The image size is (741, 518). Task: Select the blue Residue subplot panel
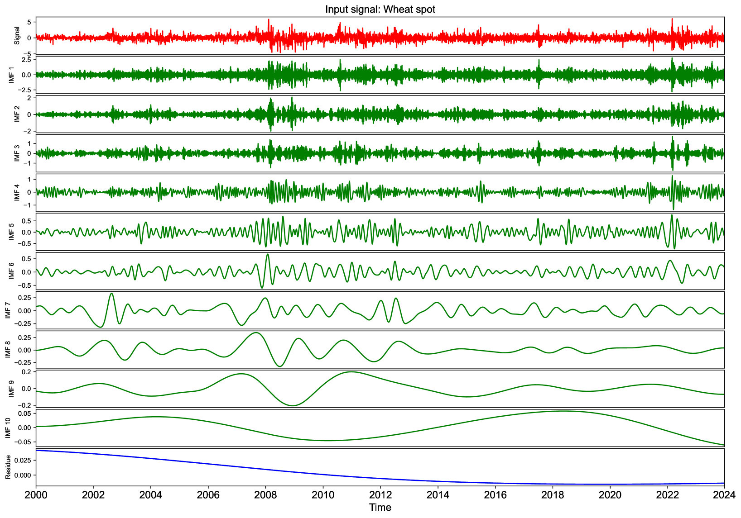pyautogui.click(x=380, y=467)
